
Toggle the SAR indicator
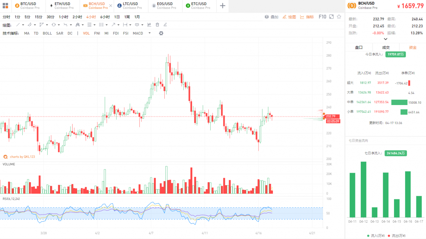click(60, 33)
